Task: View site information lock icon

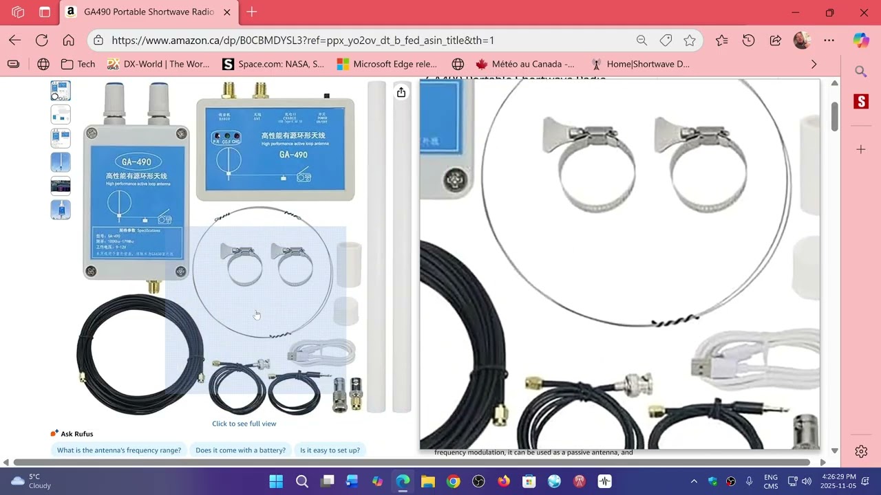Action: 98,41
